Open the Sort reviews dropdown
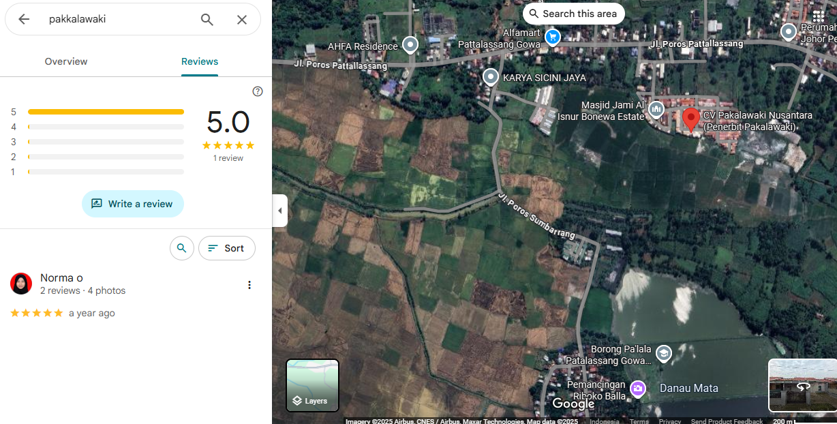This screenshot has height=424, width=837. tap(227, 248)
